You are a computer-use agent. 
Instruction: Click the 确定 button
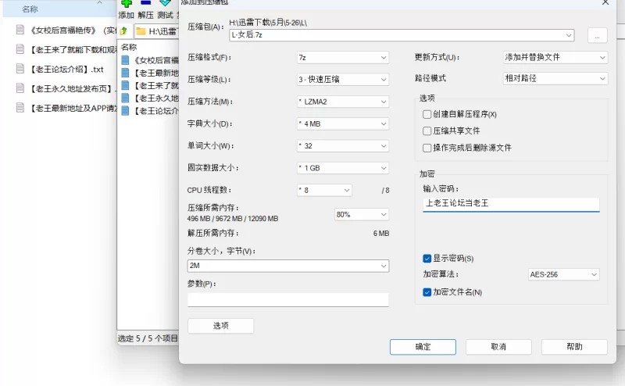pyautogui.click(x=423, y=347)
